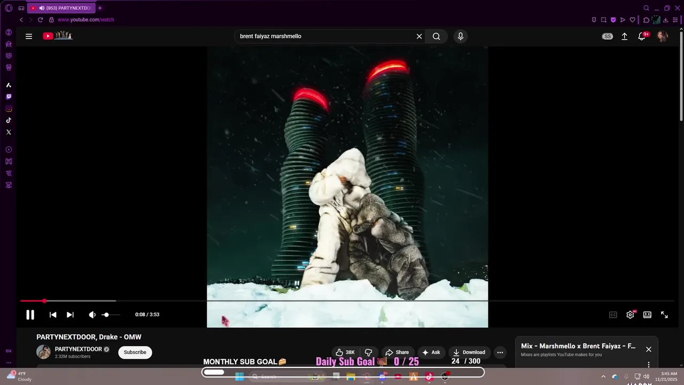Screen dimensions: 684x385
Task: Open X (Twitter) in the sidebar
Action: click(9, 132)
